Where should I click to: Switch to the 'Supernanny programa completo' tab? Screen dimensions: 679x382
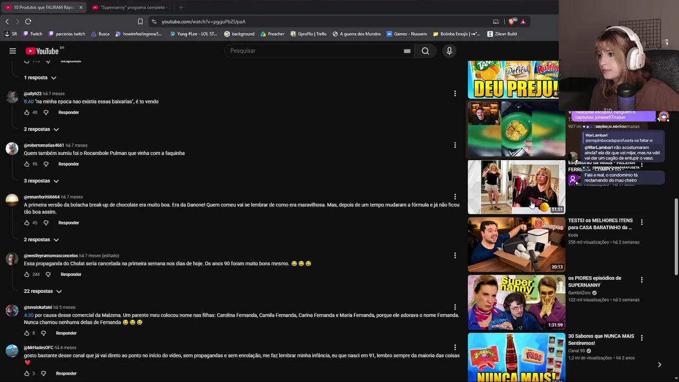tap(133, 7)
